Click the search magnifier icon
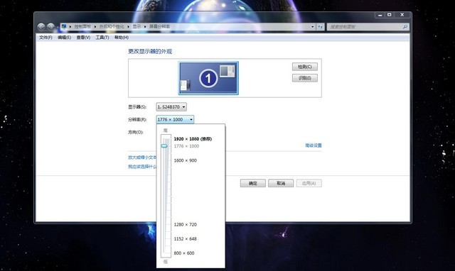 tap(405, 27)
